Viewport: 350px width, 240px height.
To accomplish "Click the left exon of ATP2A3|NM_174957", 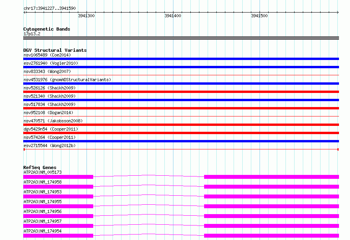I will pyautogui.click(x=58, y=226).
